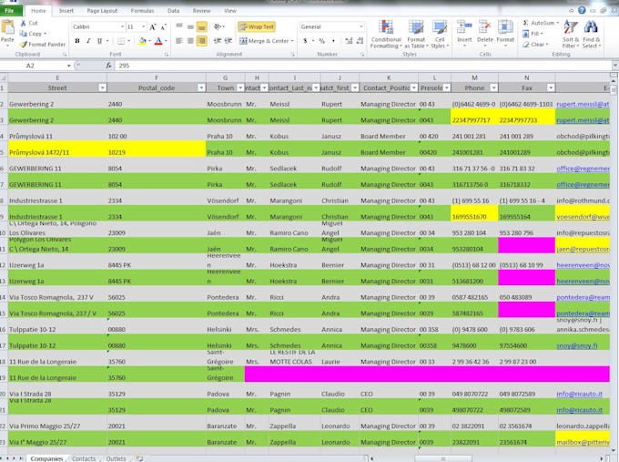Screen dimensions: 619x462
Task: Open Conditional Formatting
Action: (x=386, y=35)
